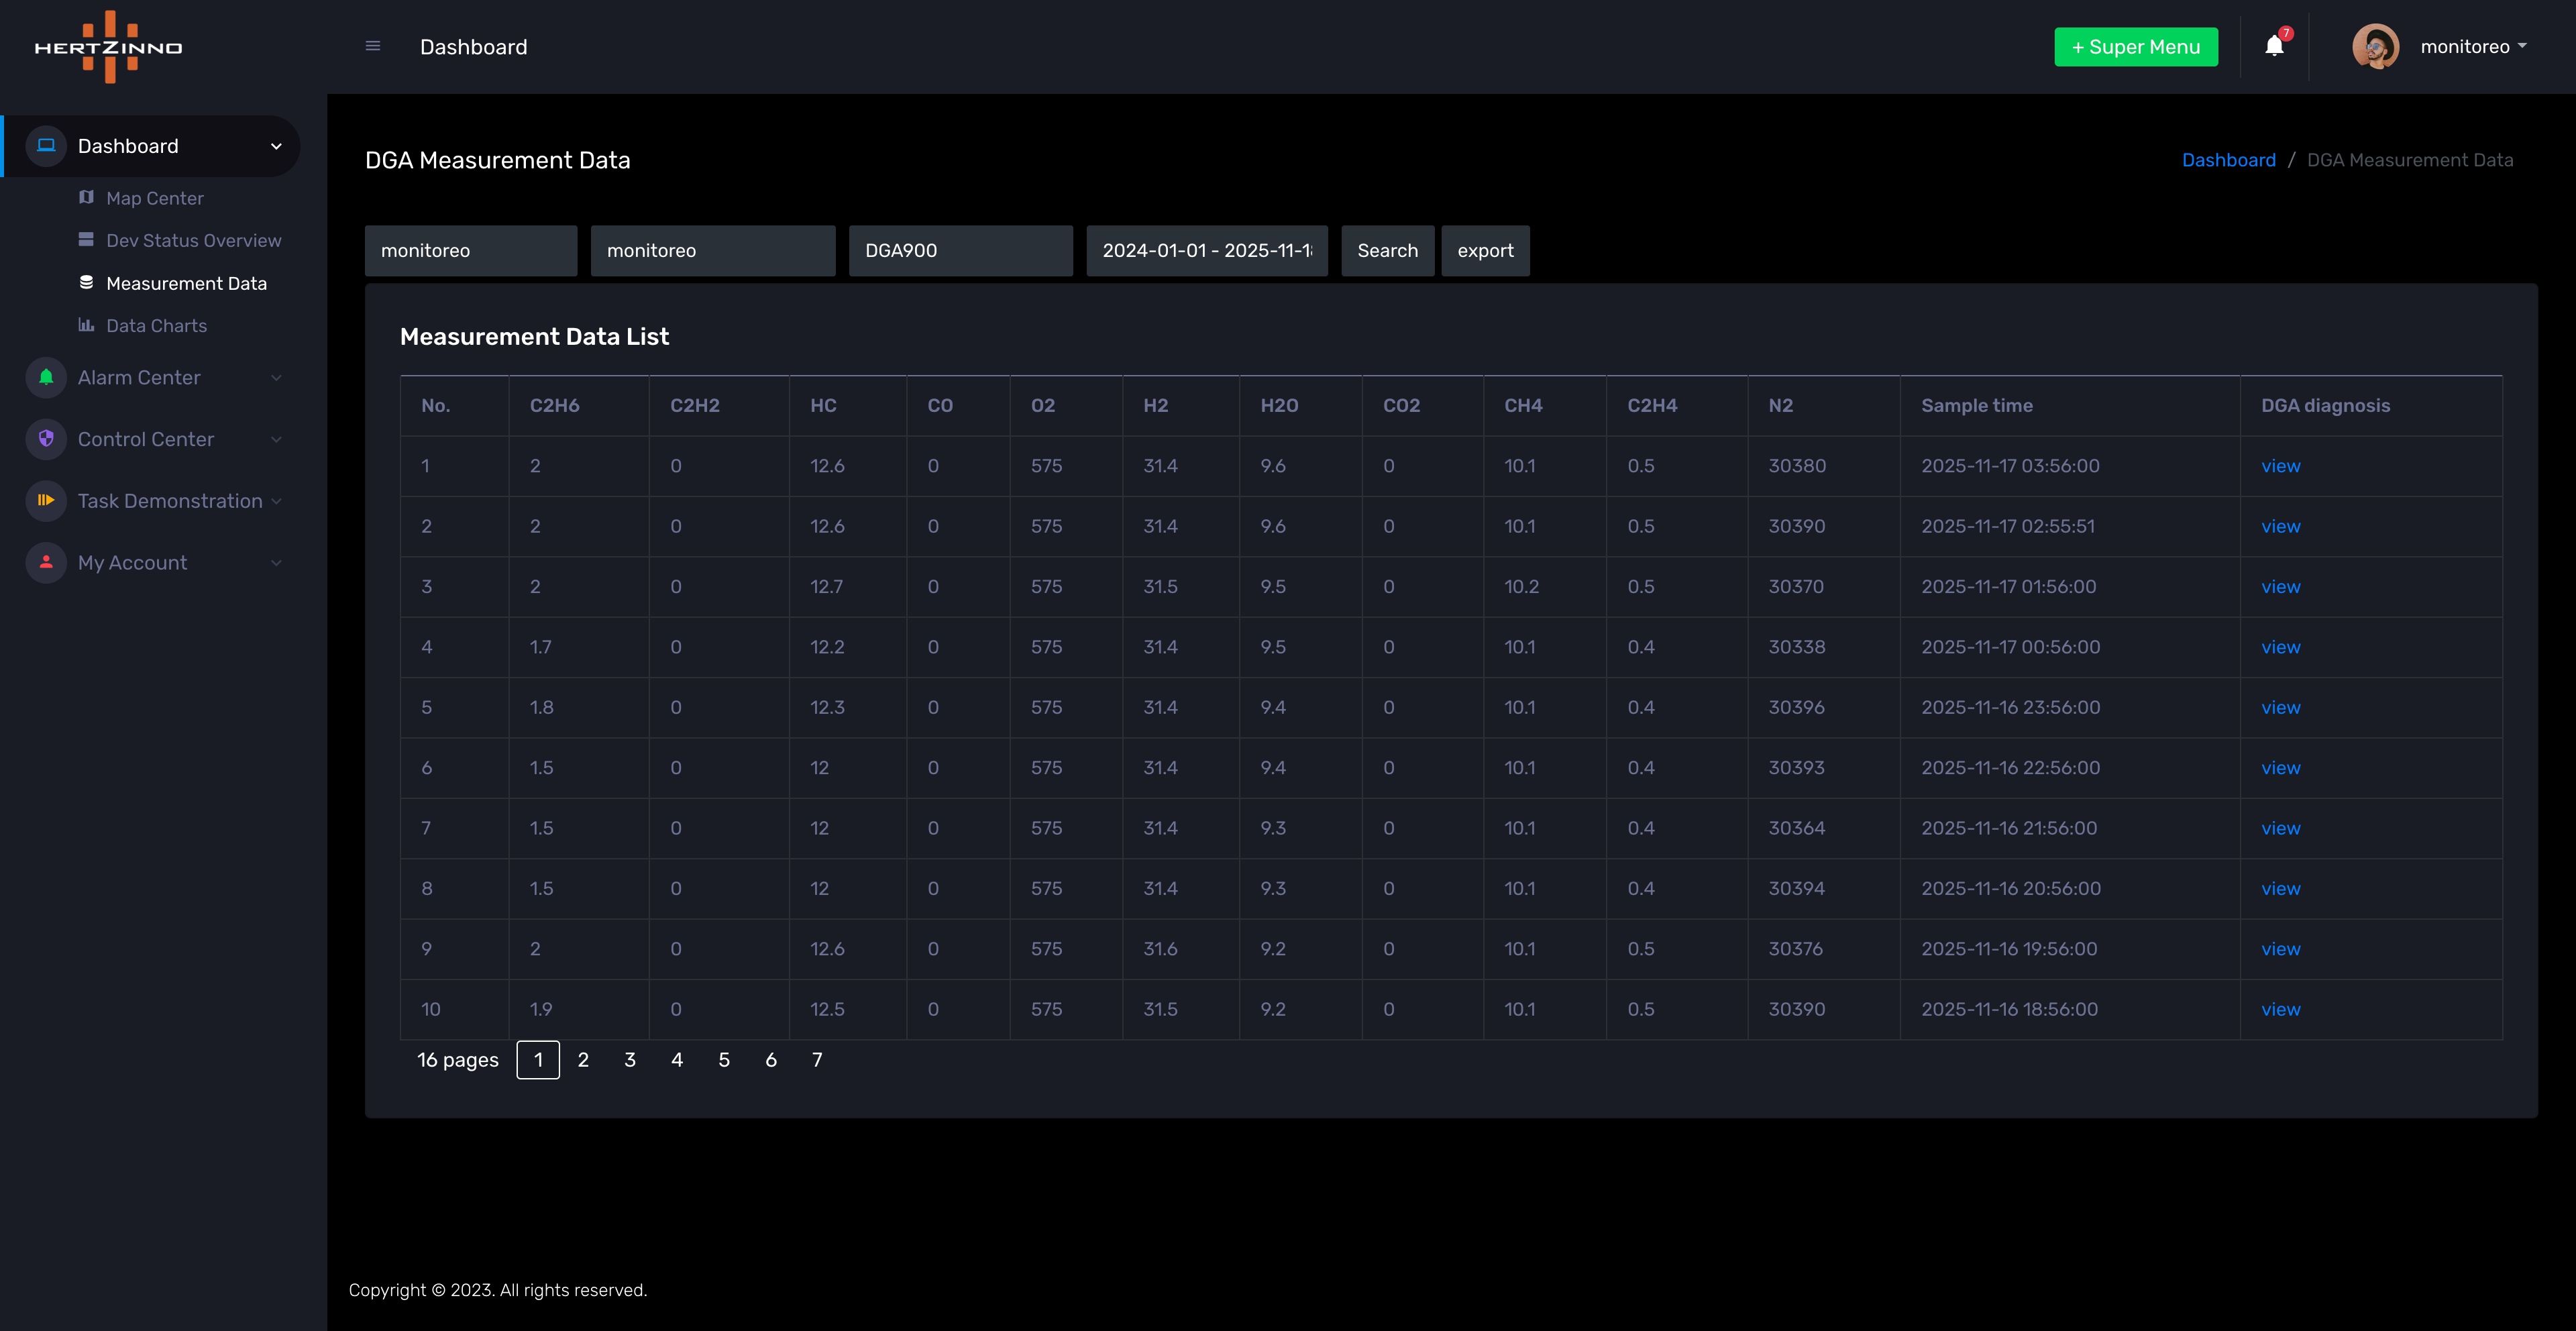The width and height of the screenshot is (2576, 1331).
Task: Click the Dashboard laptop icon in sidebar
Action: click(x=46, y=146)
